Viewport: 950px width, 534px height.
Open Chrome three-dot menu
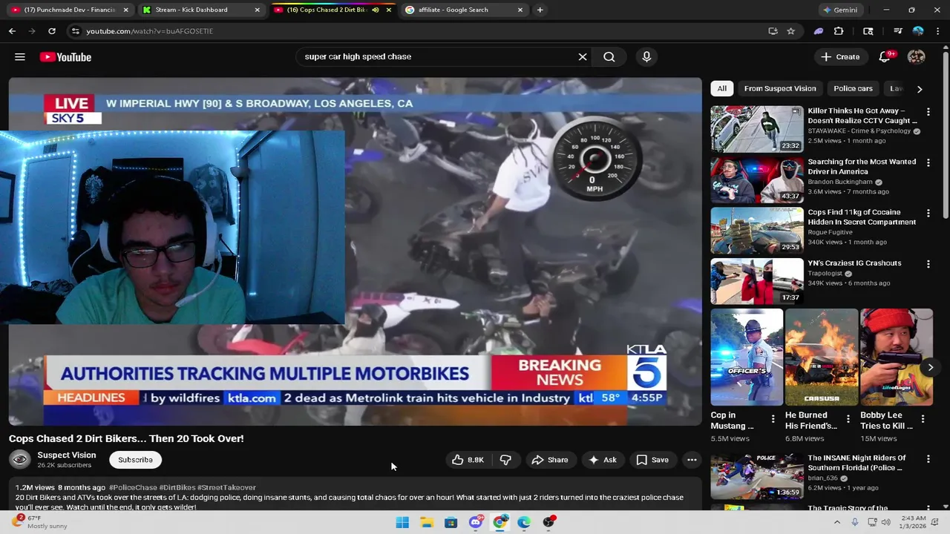click(x=938, y=31)
